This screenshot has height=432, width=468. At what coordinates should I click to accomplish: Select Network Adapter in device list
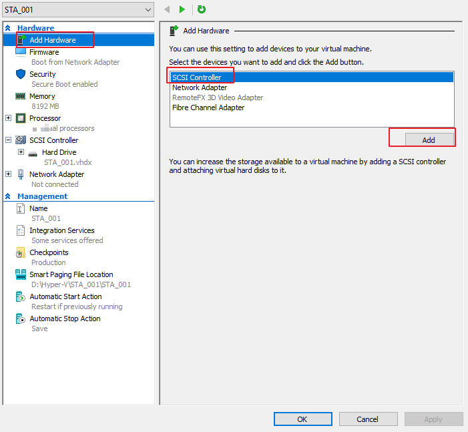(x=200, y=87)
